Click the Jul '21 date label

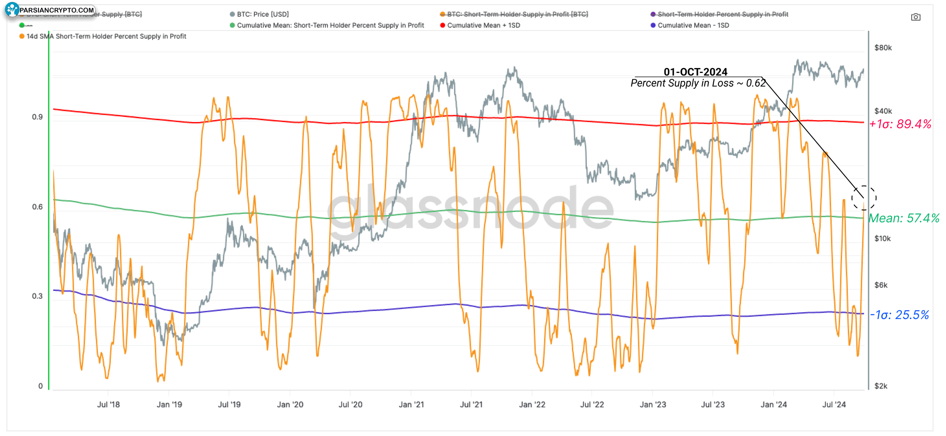coord(471,404)
